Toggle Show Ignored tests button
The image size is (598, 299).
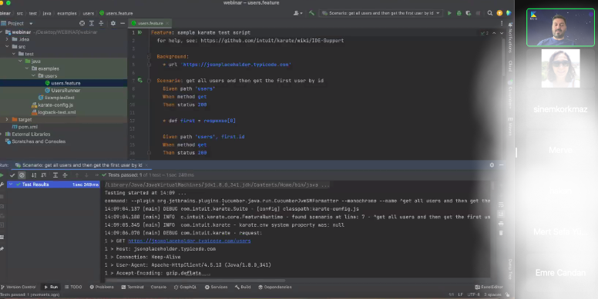tap(22, 175)
